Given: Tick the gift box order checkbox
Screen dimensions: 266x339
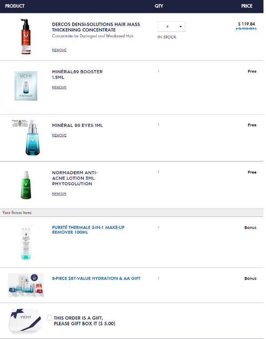Looking at the screenshot, I should (x=50, y=318).
